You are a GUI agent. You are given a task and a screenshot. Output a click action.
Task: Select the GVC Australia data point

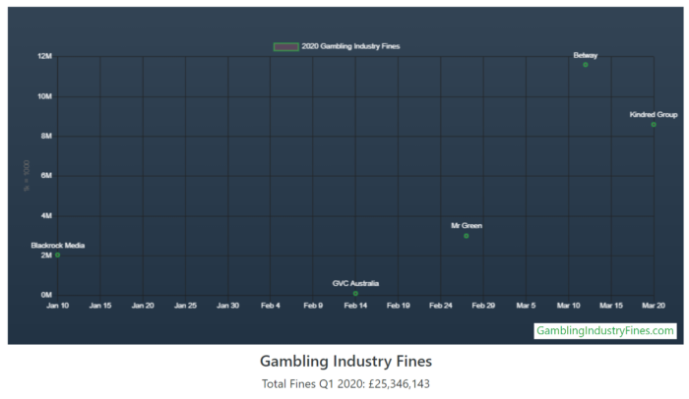355,294
